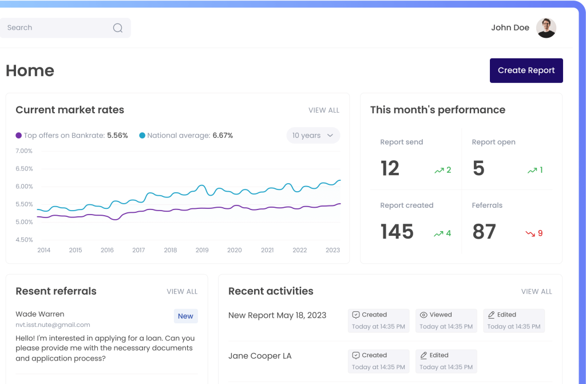Click Edited pencil icon for Jane Cooper LA
The image size is (586, 384).
[x=423, y=355]
